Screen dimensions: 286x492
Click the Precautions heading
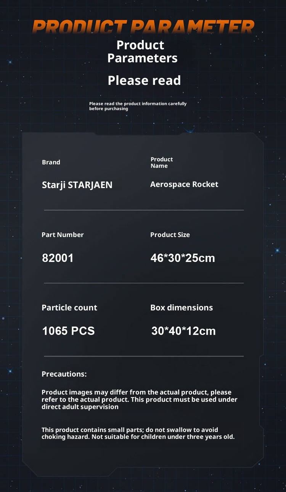pos(64,374)
